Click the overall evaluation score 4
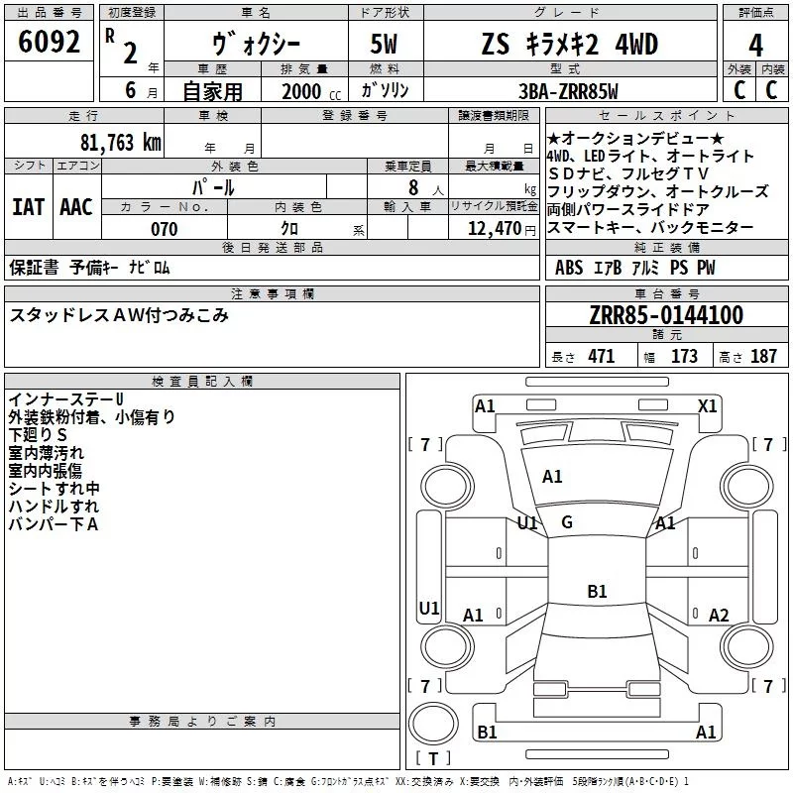This screenshot has width=793, height=793. point(755,46)
